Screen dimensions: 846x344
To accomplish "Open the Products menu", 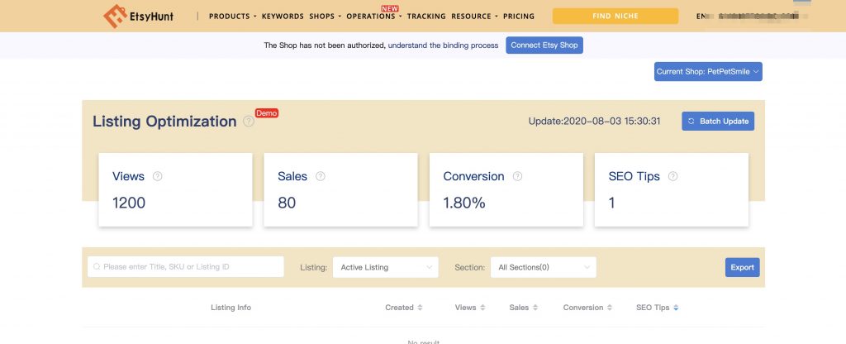I will click(232, 17).
